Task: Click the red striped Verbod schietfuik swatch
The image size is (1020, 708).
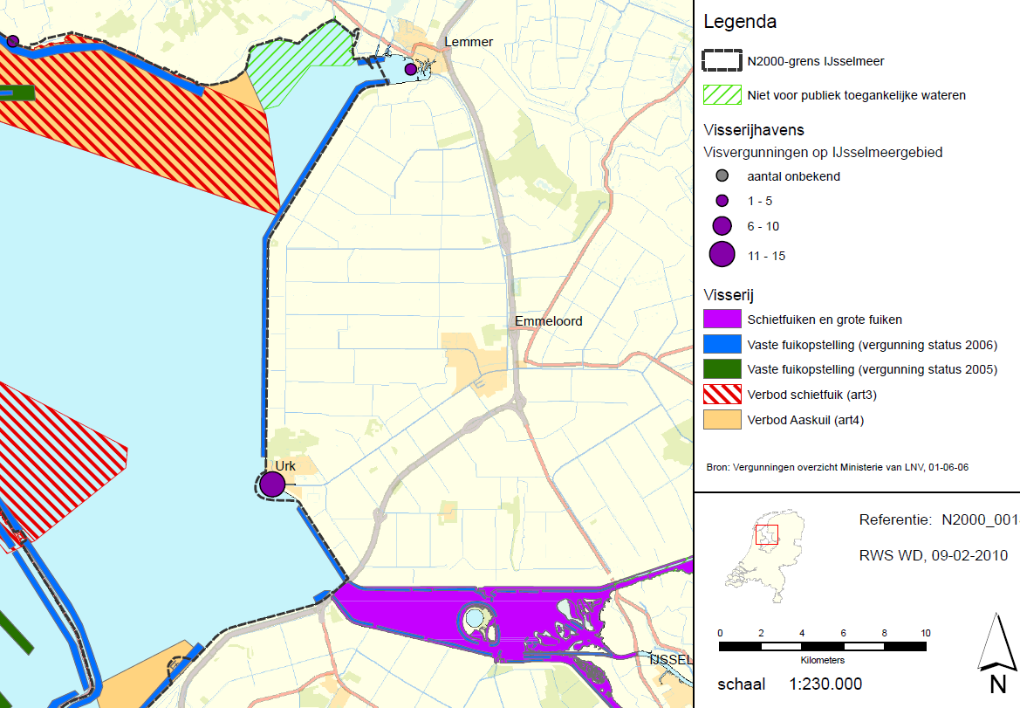Action: 722,395
